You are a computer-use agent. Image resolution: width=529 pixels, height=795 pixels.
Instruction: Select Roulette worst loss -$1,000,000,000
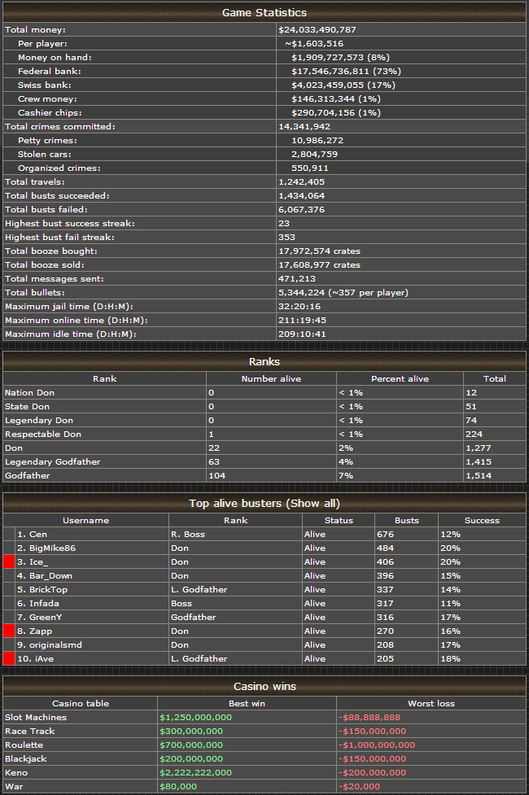[377, 745]
